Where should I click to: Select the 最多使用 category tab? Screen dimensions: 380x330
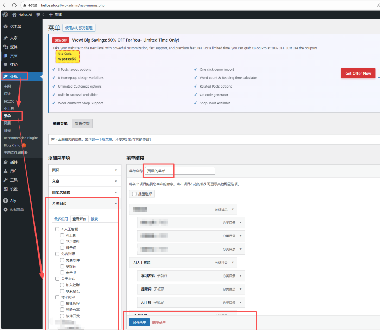pos(61,219)
